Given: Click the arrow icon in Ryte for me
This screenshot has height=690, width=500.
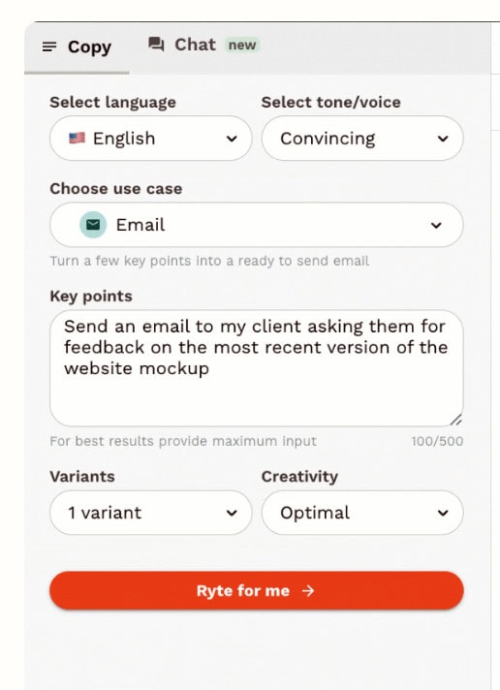Looking at the screenshot, I should [x=308, y=590].
